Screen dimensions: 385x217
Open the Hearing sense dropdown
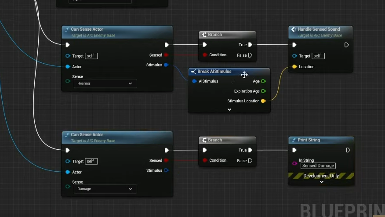105,83
